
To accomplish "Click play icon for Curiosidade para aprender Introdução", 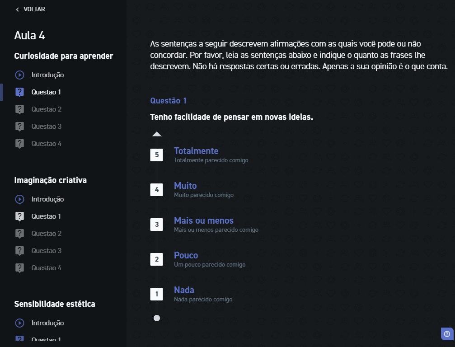I will (x=19, y=75).
